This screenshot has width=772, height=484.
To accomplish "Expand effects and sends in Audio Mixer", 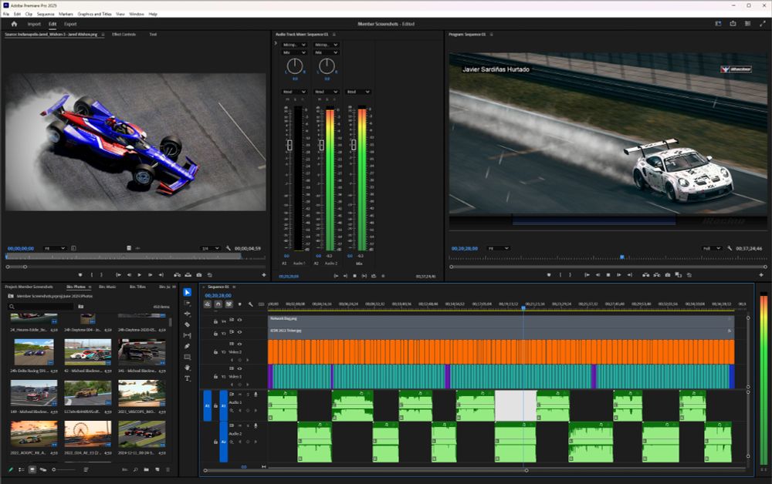I will point(276,44).
